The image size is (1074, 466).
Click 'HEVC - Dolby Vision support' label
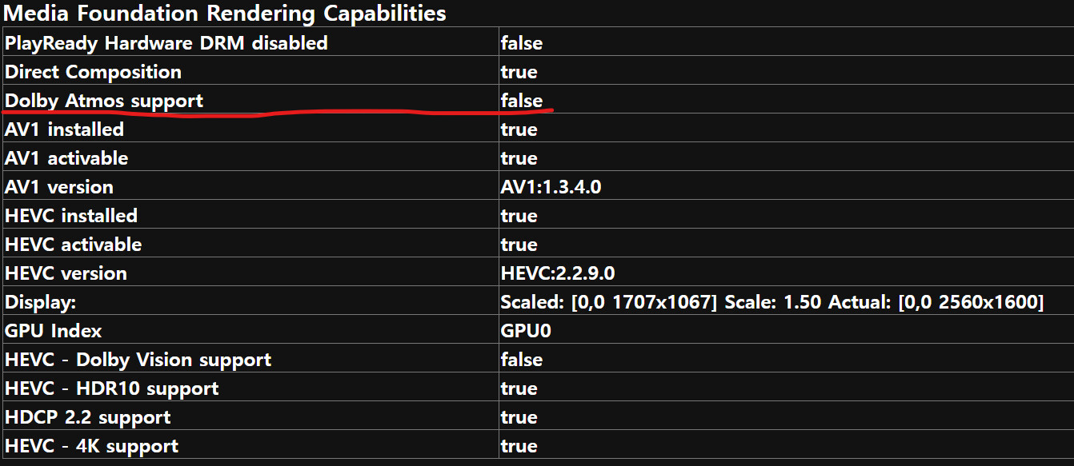pyautogui.click(x=138, y=360)
